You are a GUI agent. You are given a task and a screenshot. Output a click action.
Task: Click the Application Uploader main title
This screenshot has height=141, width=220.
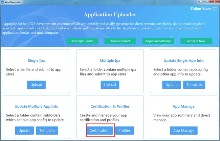(110, 15)
